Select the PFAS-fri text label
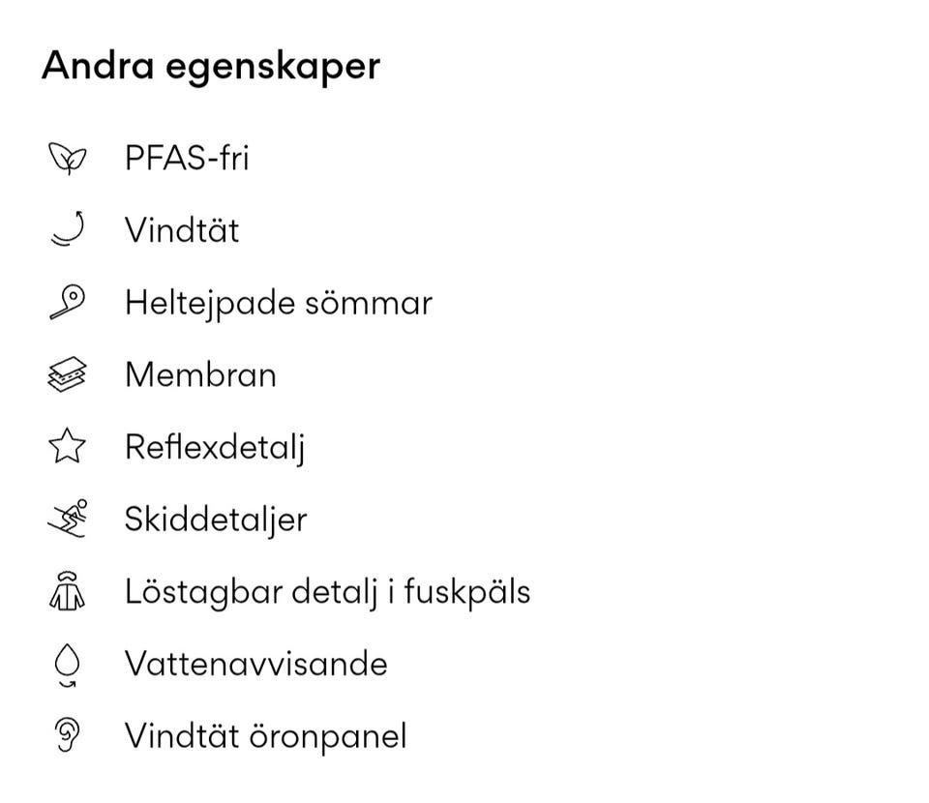 pyautogui.click(x=187, y=158)
